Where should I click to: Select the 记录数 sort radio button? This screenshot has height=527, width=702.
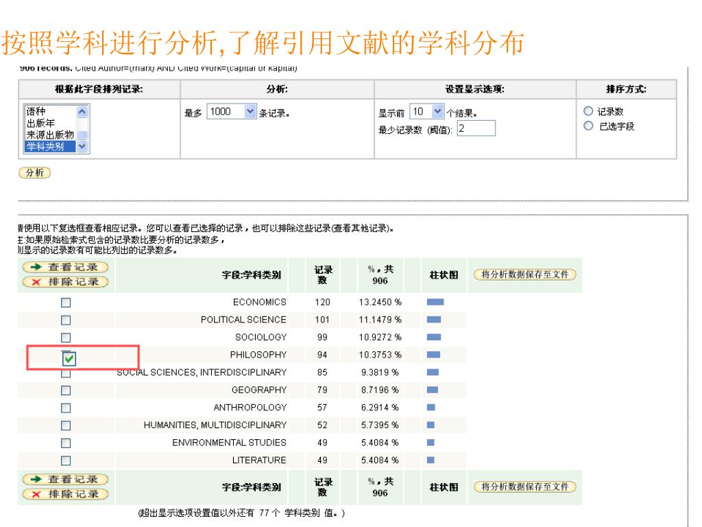586,113
